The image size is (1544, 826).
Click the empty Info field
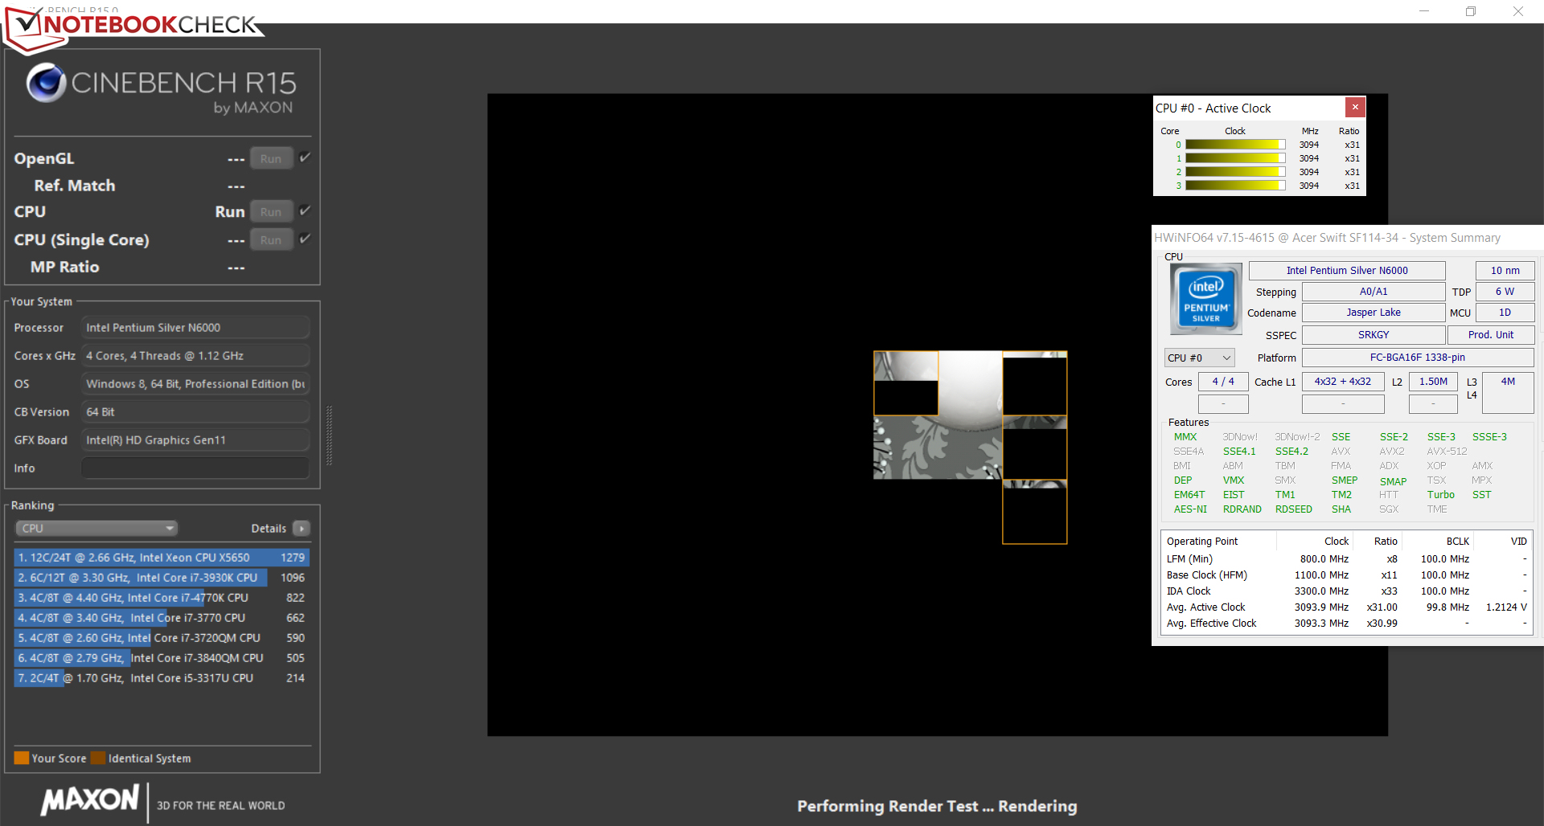(195, 468)
